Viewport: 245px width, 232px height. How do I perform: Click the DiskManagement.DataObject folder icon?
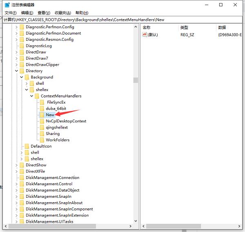[22, 190]
